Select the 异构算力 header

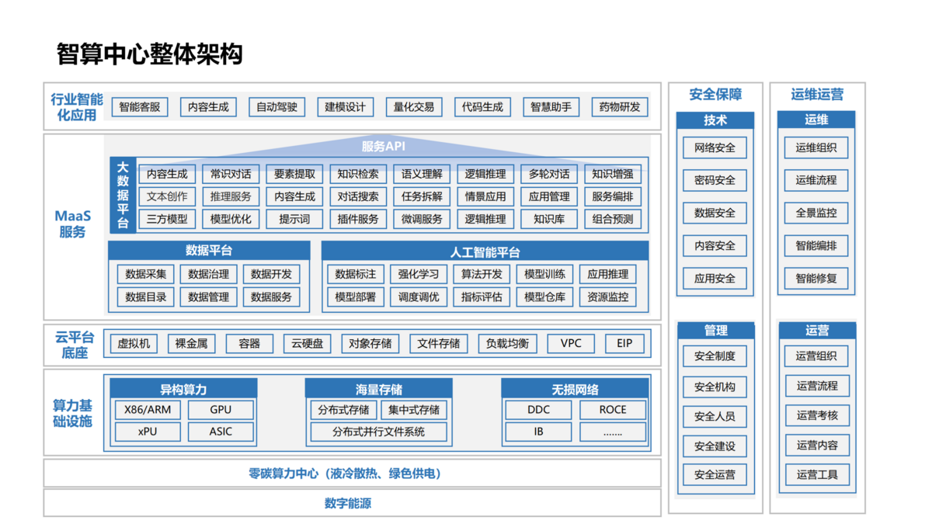(x=183, y=389)
